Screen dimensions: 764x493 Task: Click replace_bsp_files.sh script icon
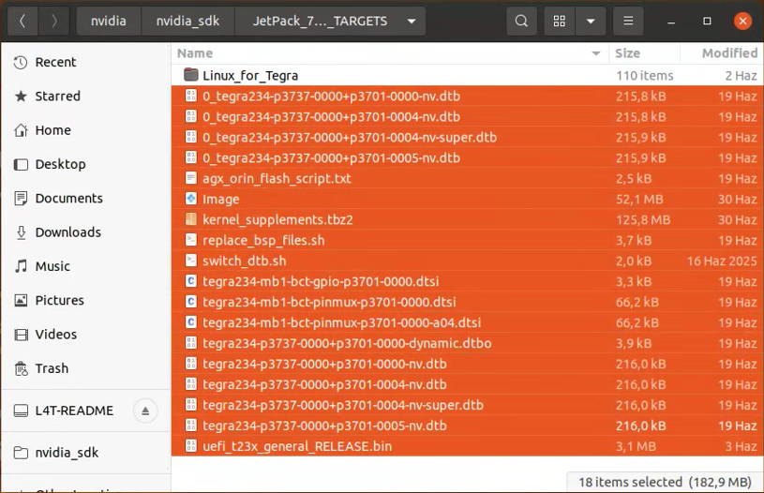pos(191,240)
